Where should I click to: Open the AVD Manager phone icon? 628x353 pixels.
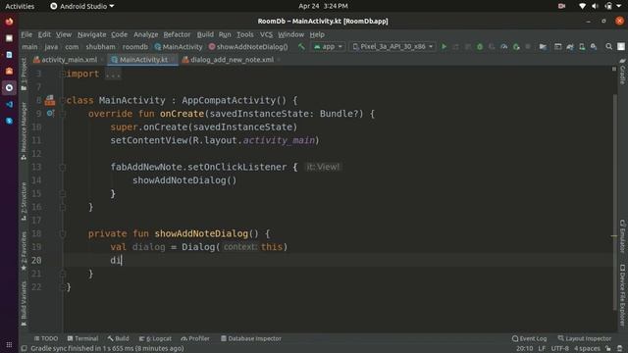pos(582,47)
